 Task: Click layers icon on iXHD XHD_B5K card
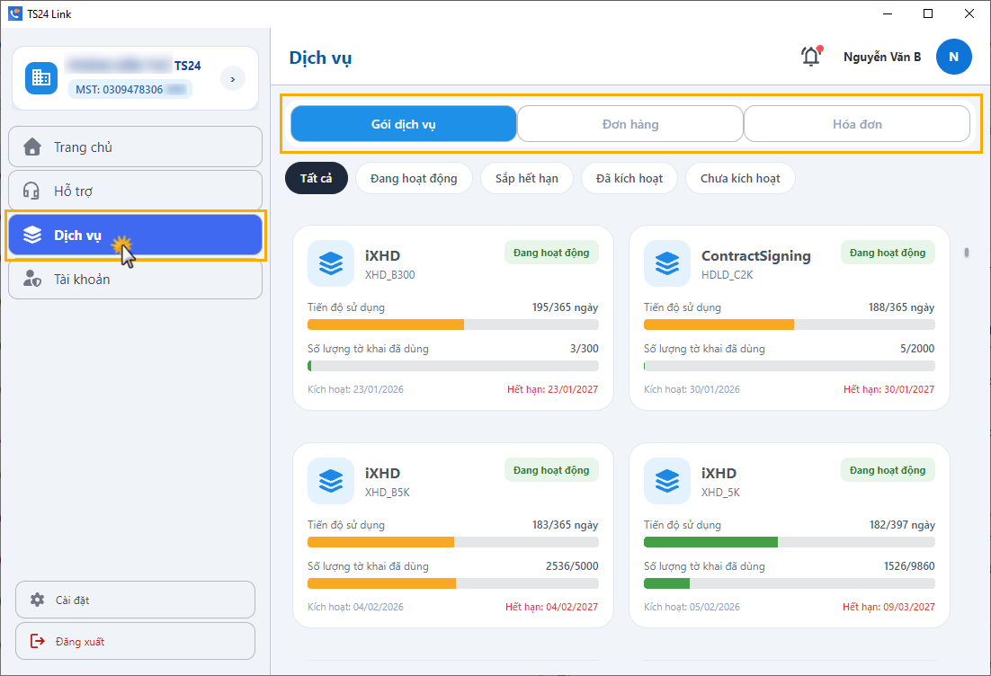pyautogui.click(x=331, y=481)
